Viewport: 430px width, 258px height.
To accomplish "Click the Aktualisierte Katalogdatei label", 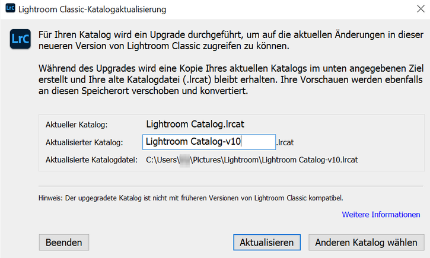I will (x=91, y=160).
